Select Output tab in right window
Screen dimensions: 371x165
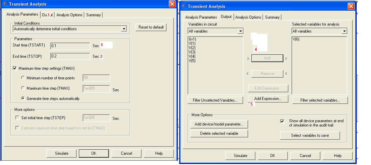pyautogui.click(x=226, y=17)
